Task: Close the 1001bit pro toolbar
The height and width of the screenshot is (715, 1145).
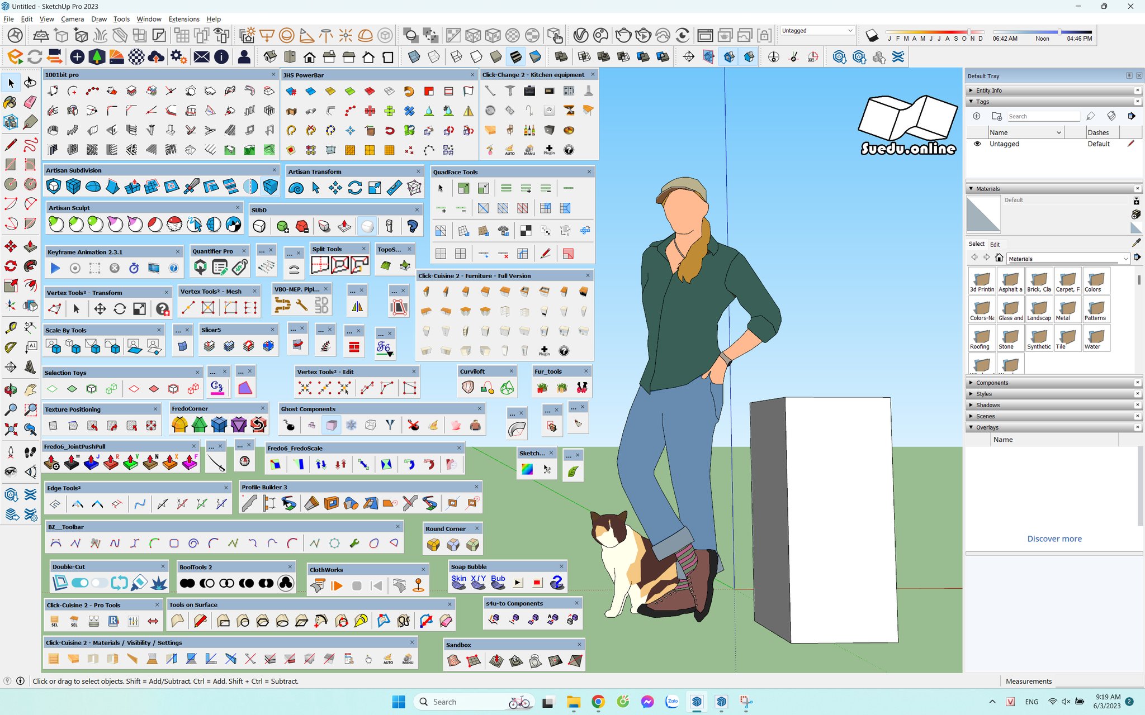Action: (273, 74)
